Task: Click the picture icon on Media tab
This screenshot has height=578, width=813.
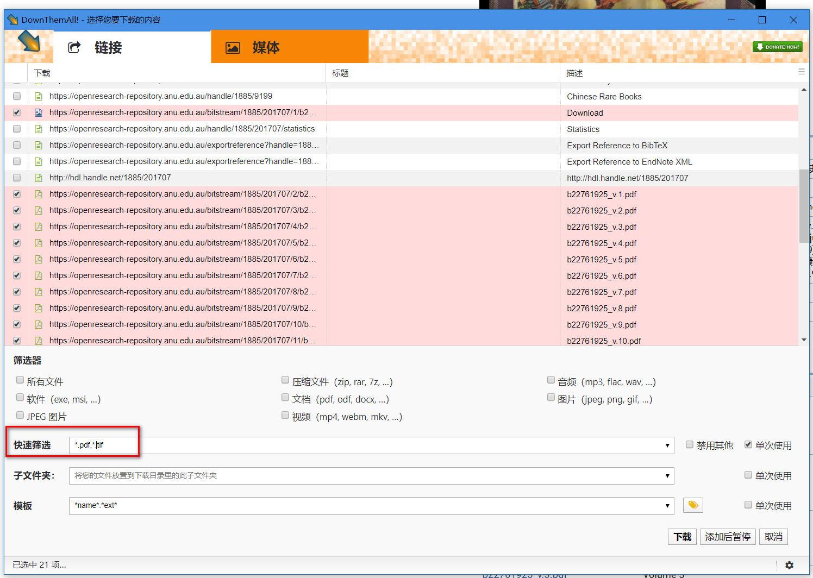Action: [233, 47]
